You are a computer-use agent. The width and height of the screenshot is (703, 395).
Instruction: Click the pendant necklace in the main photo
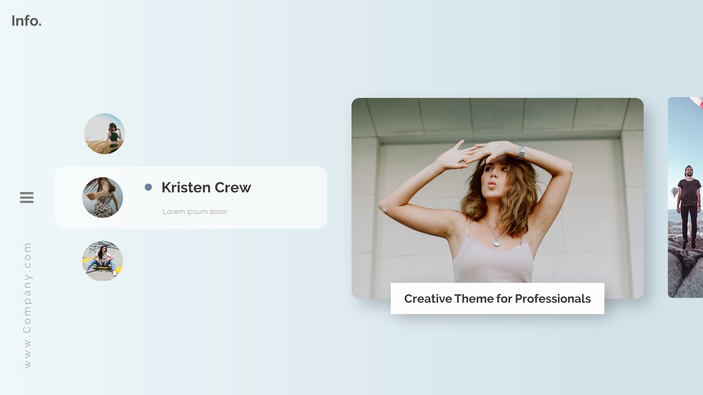coord(496,242)
